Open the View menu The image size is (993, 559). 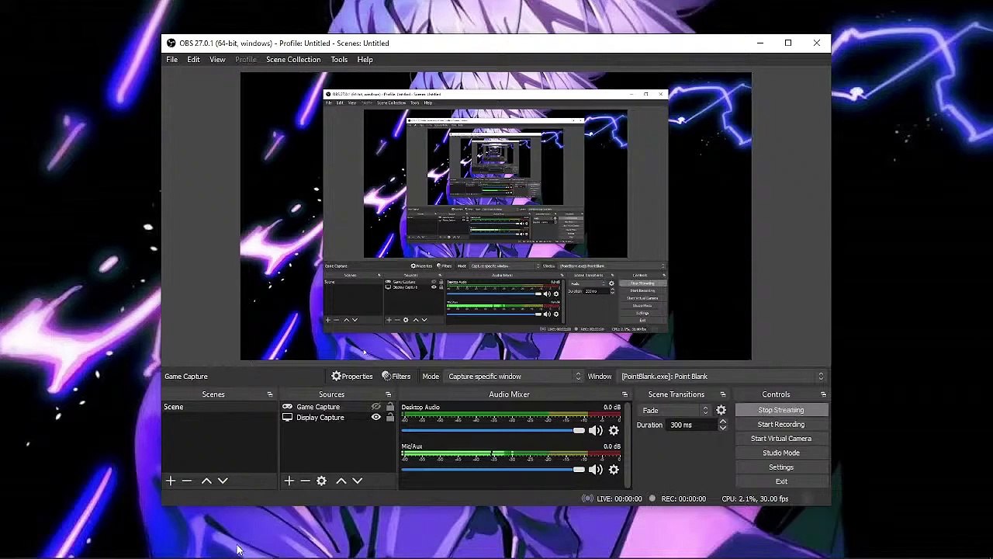(217, 60)
